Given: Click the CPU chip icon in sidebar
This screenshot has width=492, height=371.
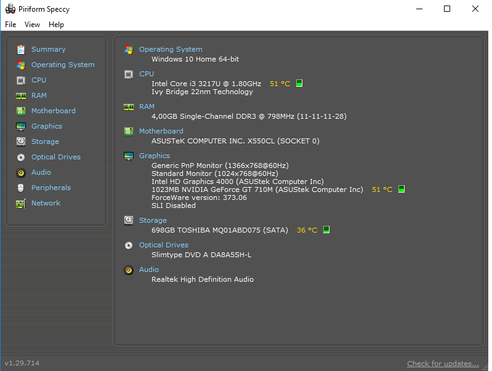Looking at the screenshot, I should (21, 80).
